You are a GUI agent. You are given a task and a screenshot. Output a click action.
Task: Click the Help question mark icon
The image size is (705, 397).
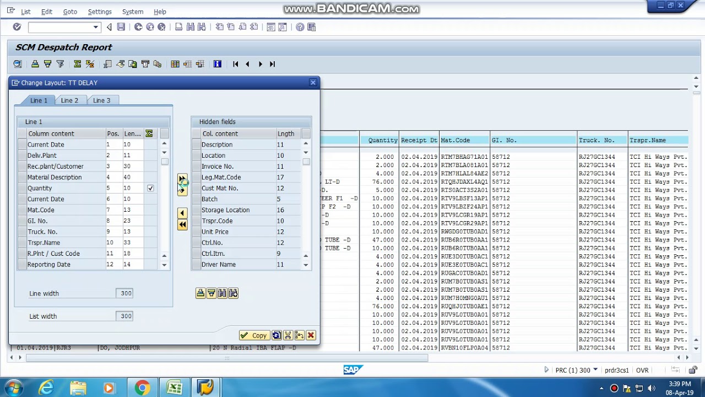click(300, 27)
